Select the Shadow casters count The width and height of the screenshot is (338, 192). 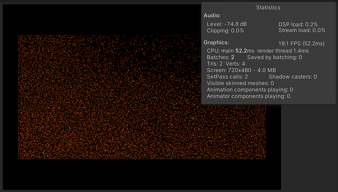coord(293,77)
